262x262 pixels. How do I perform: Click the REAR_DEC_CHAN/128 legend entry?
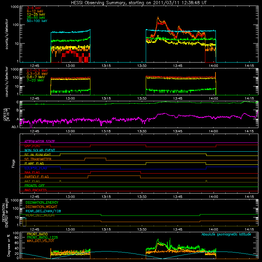click(43, 211)
